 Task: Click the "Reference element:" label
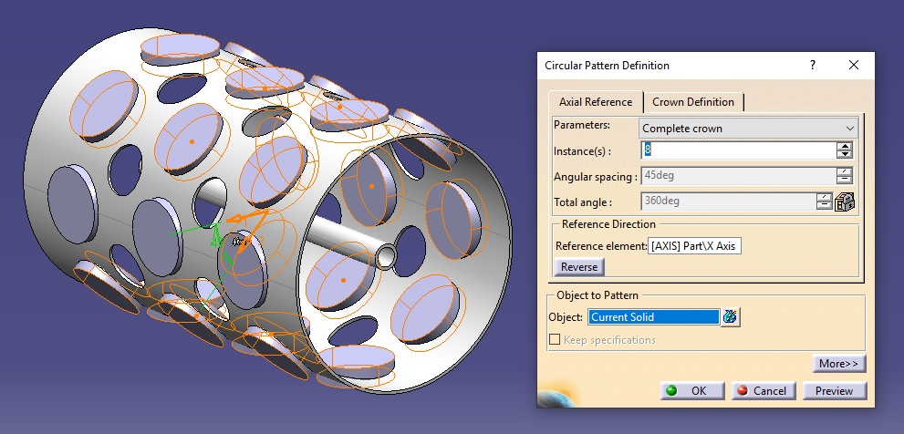[601, 246]
